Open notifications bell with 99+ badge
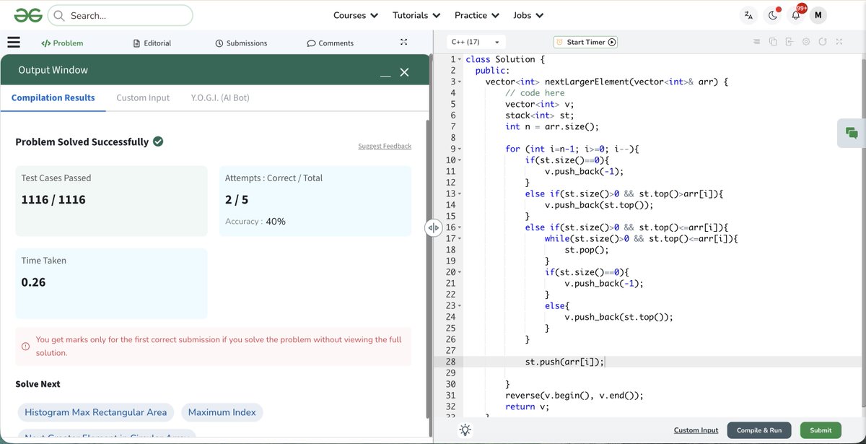Viewport: 866px width, 444px height. (797, 14)
